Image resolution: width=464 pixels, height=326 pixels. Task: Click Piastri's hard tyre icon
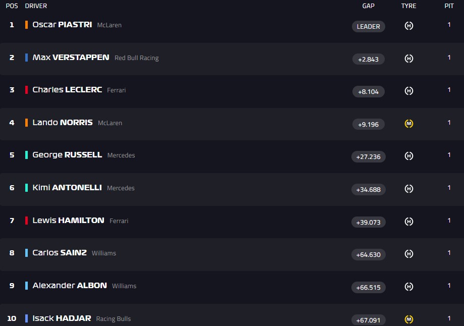click(409, 26)
